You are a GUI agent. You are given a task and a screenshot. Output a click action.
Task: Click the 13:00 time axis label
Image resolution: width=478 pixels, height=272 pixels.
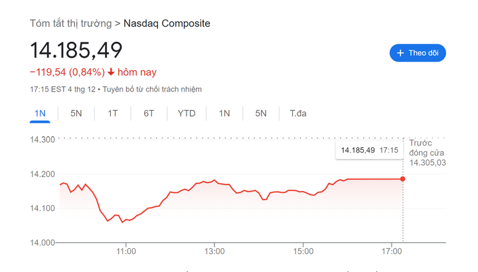[214, 252]
